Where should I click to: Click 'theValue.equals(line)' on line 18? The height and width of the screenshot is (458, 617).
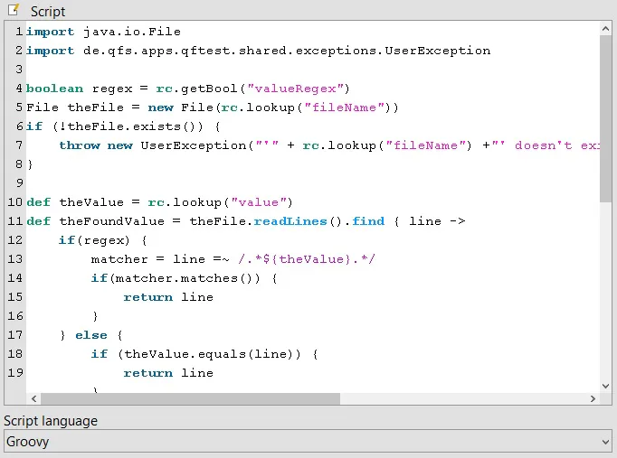212,354
